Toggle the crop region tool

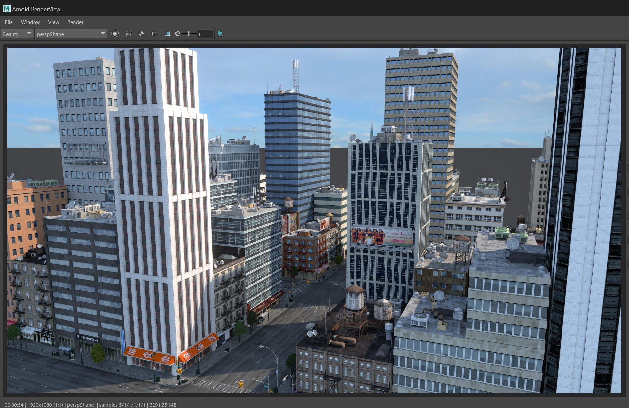pyautogui.click(x=168, y=34)
